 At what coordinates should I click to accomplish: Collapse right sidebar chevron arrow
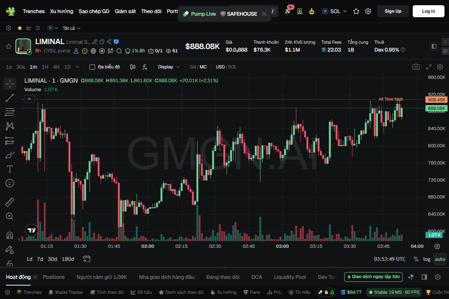[445, 42]
